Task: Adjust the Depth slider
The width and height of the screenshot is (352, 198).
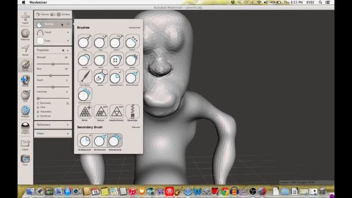Action: [53, 87]
